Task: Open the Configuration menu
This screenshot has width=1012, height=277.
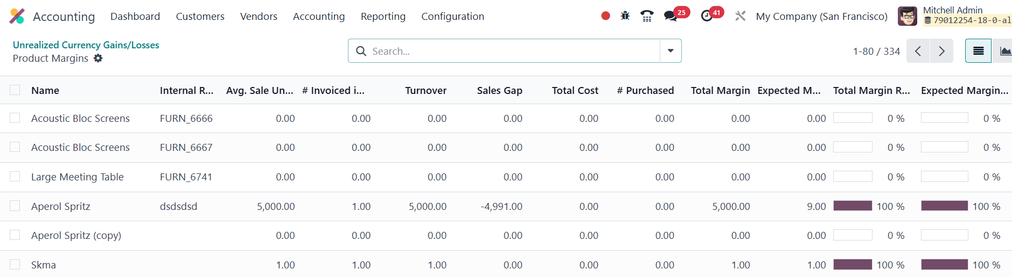Action: point(452,16)
